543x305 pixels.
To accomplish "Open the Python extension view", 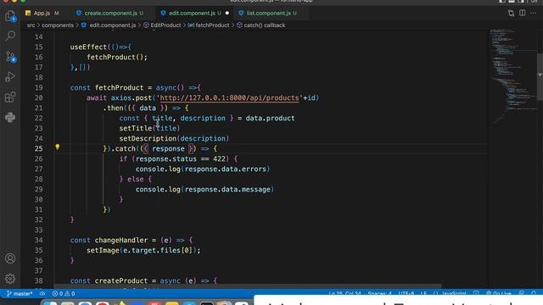I will pyautogui.click(x=10, y=118).
